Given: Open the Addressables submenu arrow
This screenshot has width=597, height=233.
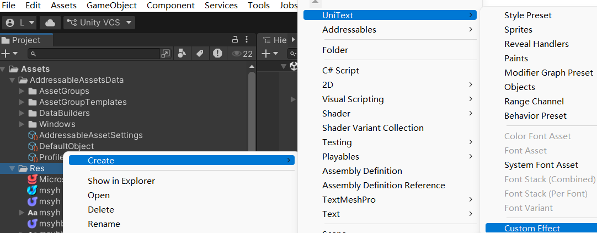Looking at the screenshot, I should click(x=471, y=29).
